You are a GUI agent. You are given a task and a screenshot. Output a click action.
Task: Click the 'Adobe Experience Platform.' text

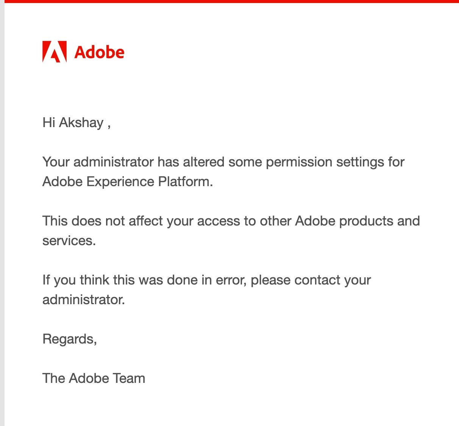pos(128,182)
